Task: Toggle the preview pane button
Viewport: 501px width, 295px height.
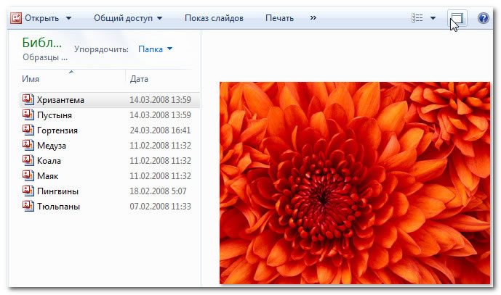Action: pos(457,18)
